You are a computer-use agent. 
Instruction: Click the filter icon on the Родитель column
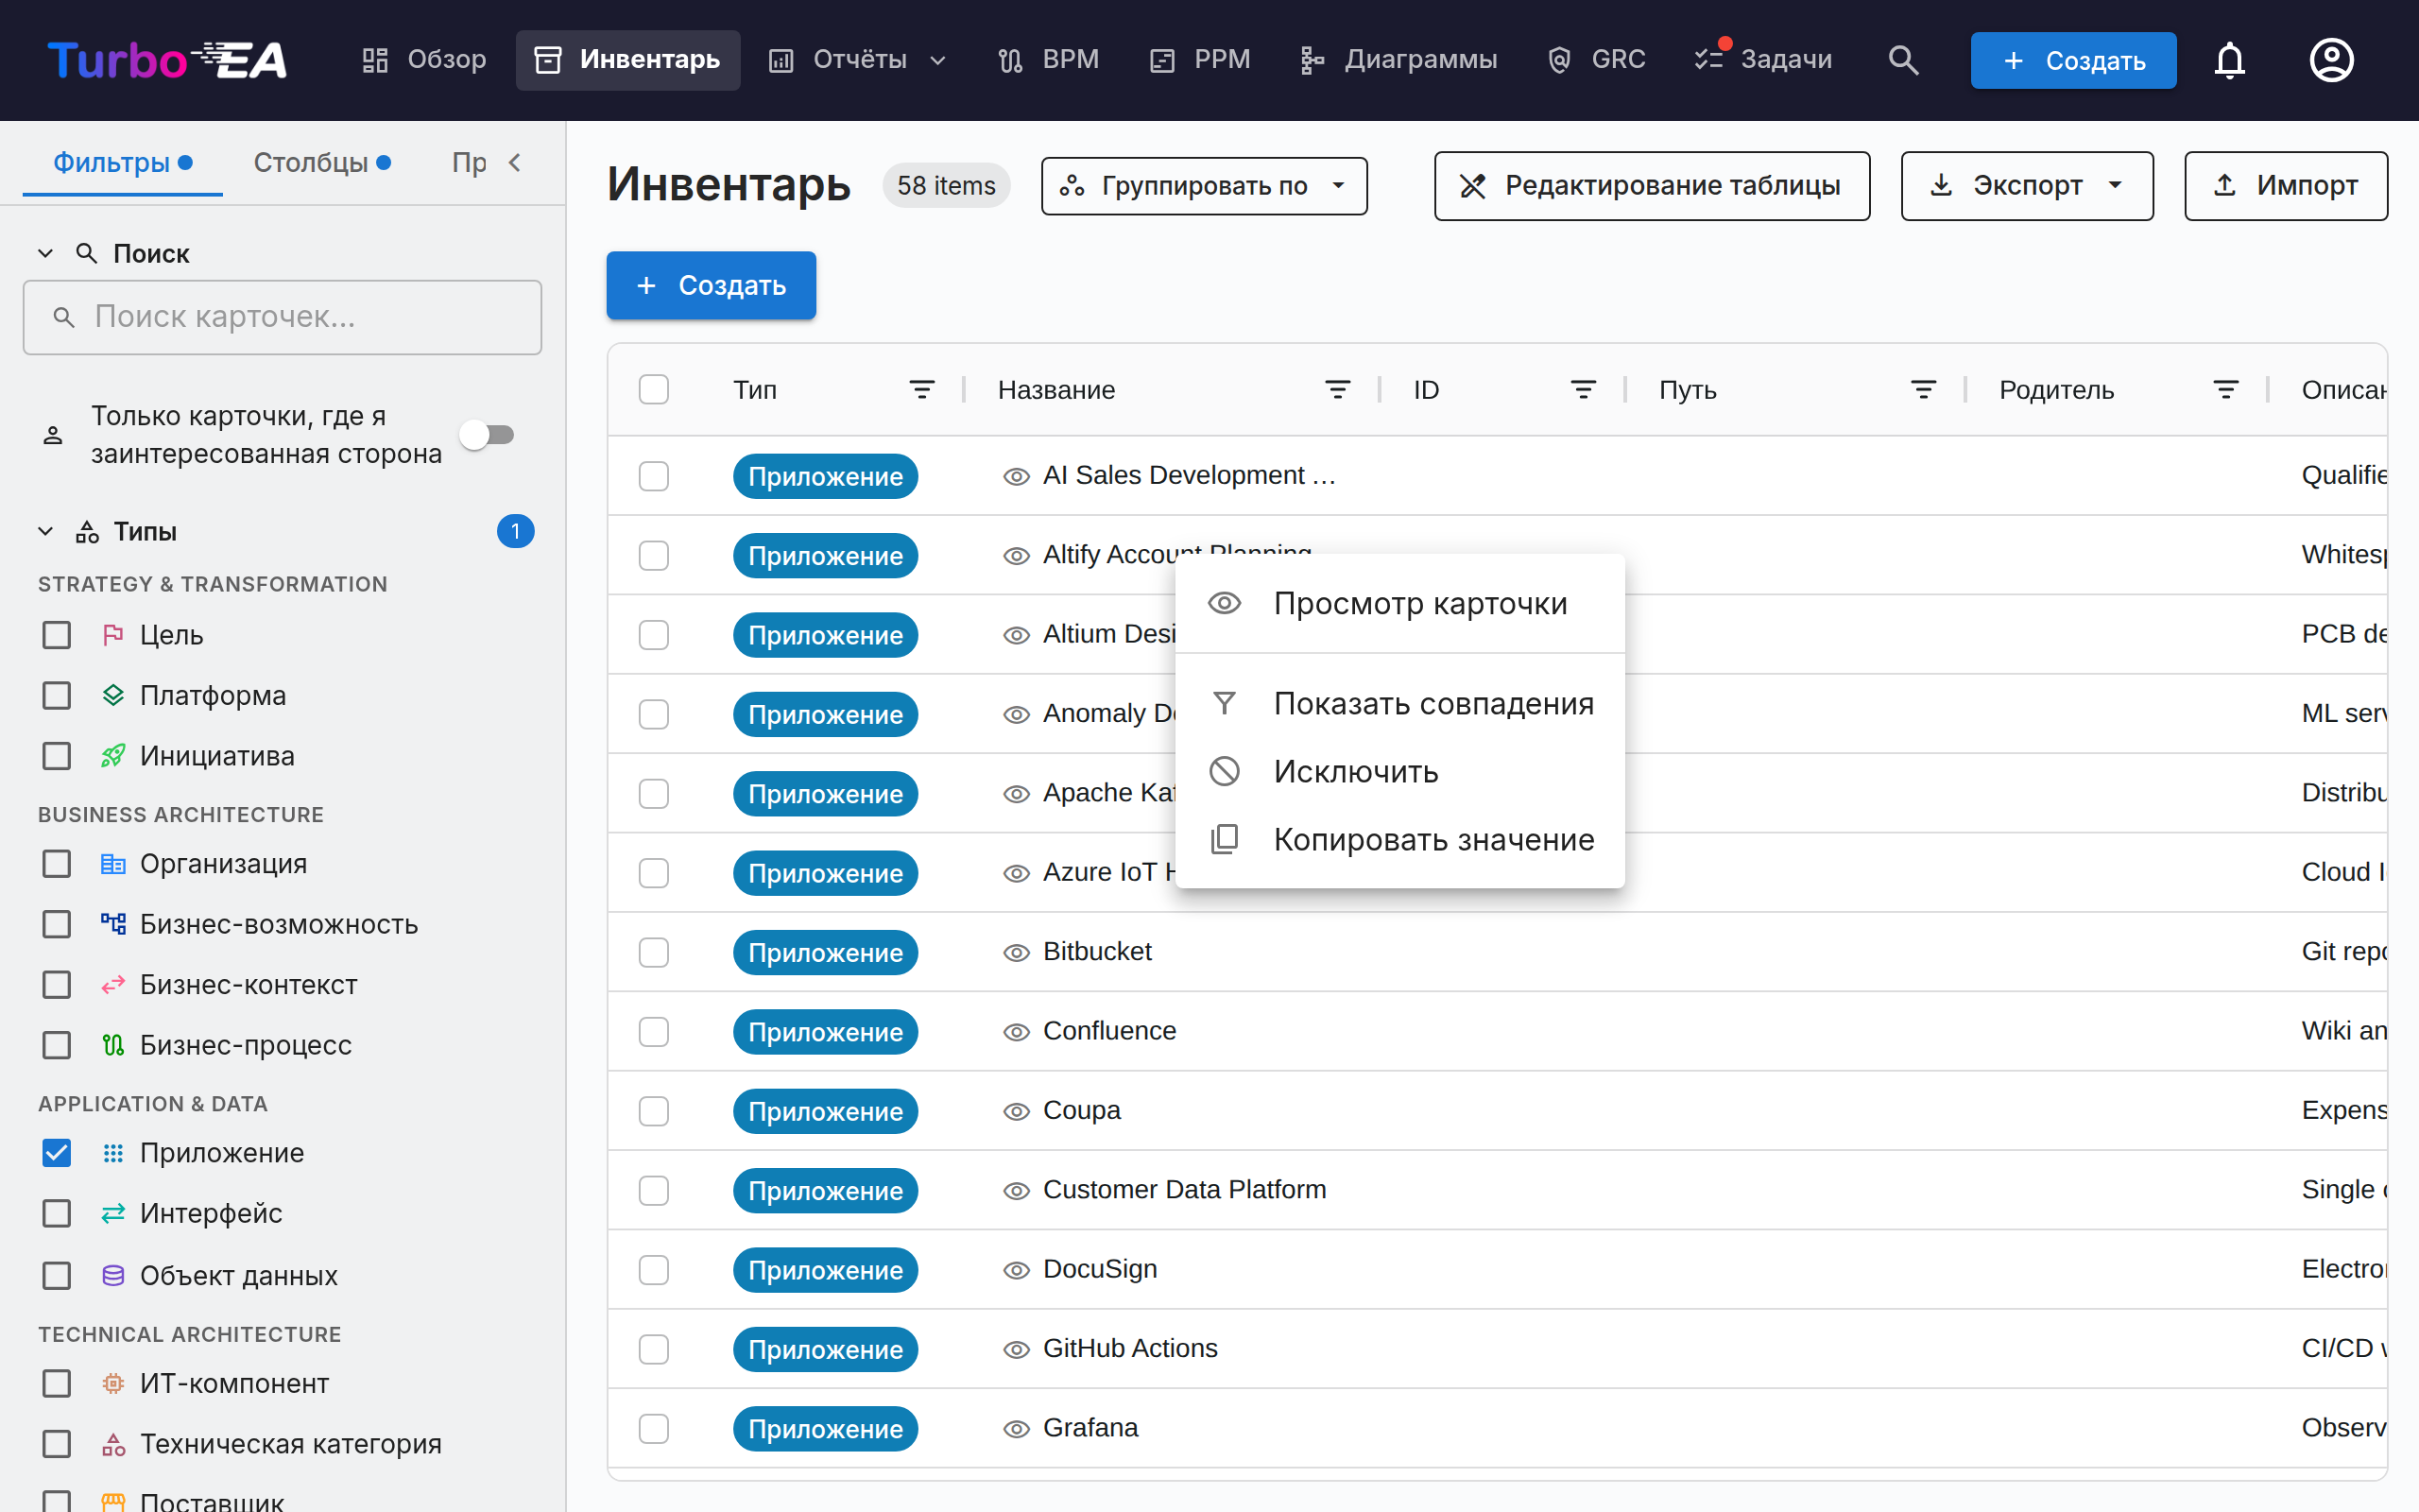(x=2226, y=389)
